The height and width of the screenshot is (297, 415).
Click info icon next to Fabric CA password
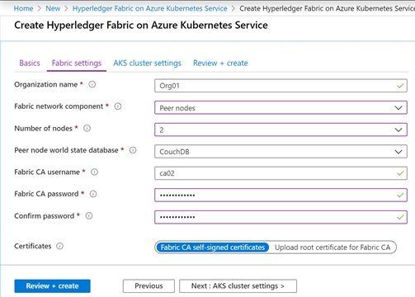pyautogui.click(x=93, y=194)
